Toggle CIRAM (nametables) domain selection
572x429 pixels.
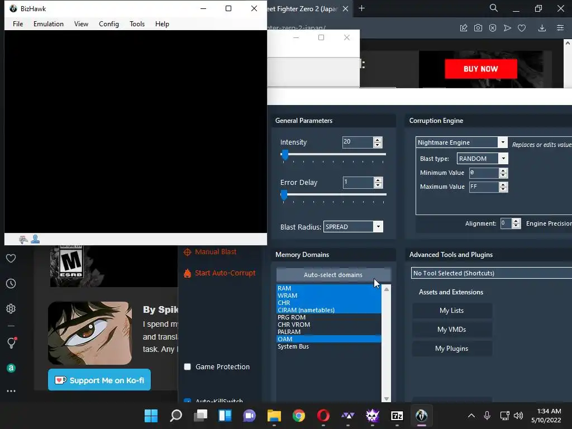coord(328,310)
